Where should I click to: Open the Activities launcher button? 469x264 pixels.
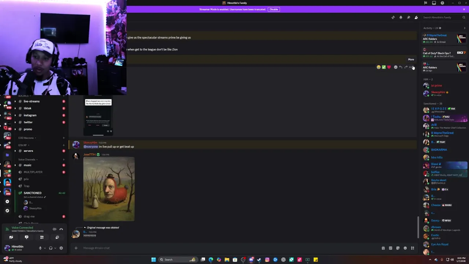coord(42,237)
